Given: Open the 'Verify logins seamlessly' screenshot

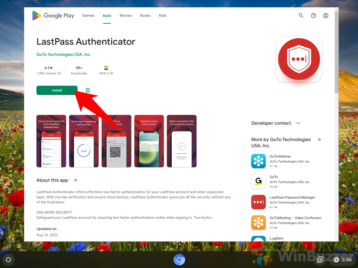Looking at the screenshot, I should tap(84, 141).
